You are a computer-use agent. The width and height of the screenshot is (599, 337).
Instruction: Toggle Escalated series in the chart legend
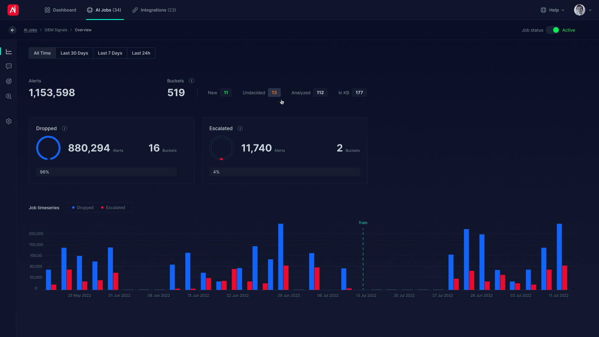[112, 207]
